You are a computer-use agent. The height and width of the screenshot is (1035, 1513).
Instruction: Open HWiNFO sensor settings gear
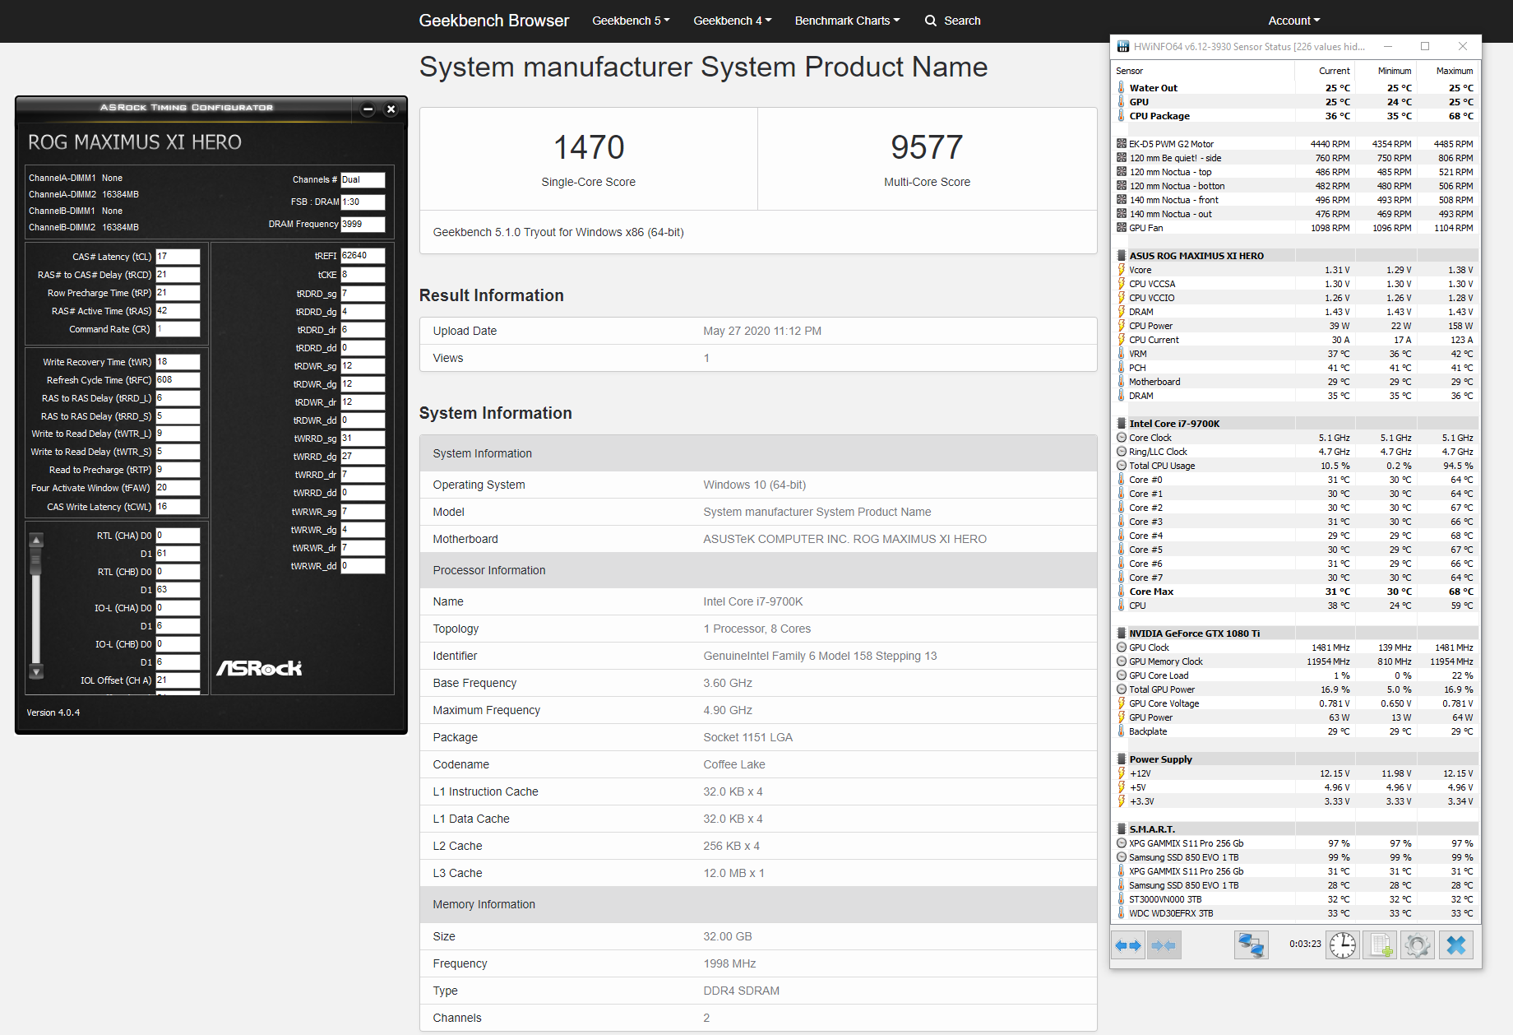[x=1418, y=945]
